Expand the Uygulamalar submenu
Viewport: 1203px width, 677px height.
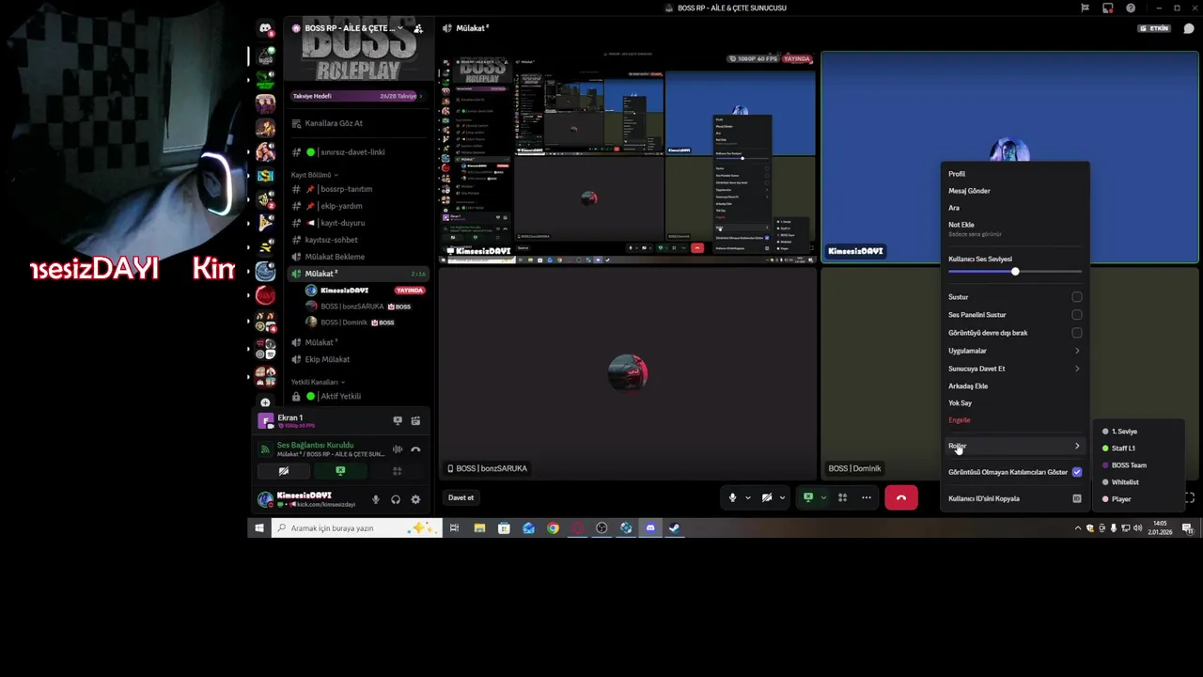(x=1015, y=351)
